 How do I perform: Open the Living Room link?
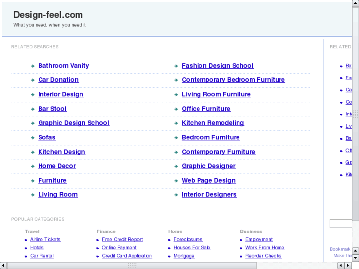point(58,195)
